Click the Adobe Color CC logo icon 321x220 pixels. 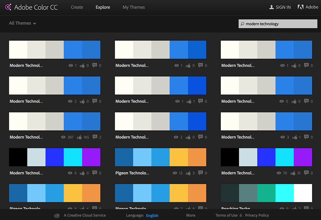click(x=8, y=7)
